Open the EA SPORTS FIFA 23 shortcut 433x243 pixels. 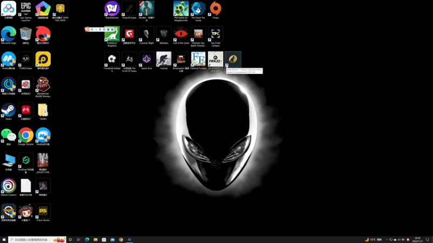(215, 61)
